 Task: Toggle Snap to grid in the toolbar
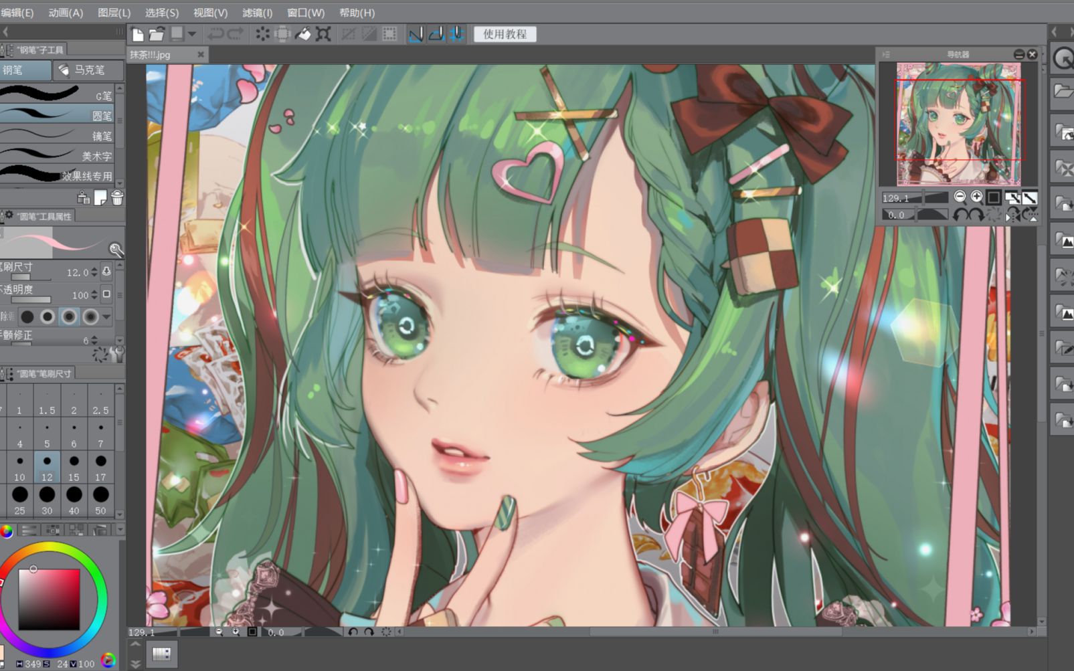456,34
